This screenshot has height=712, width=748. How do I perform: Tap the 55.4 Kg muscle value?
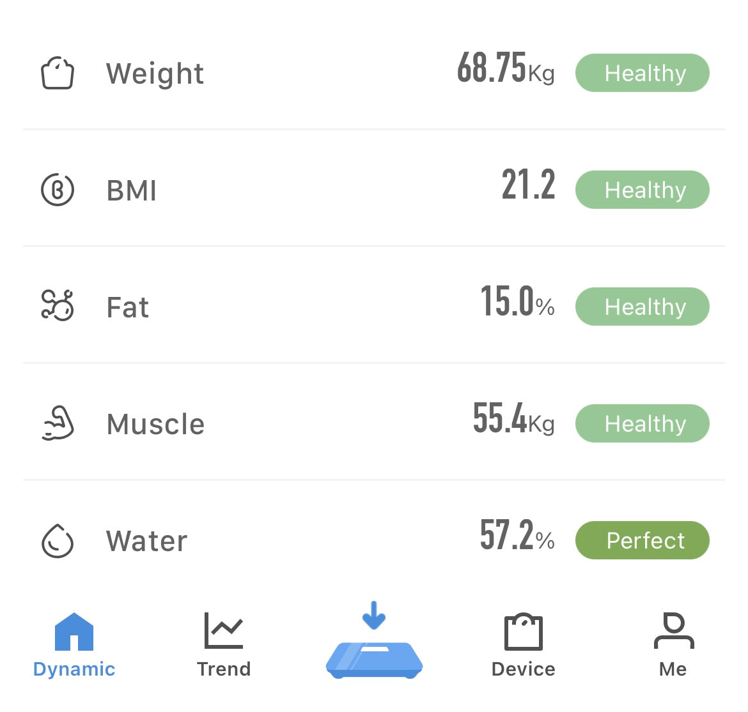[x=513, y=420]
